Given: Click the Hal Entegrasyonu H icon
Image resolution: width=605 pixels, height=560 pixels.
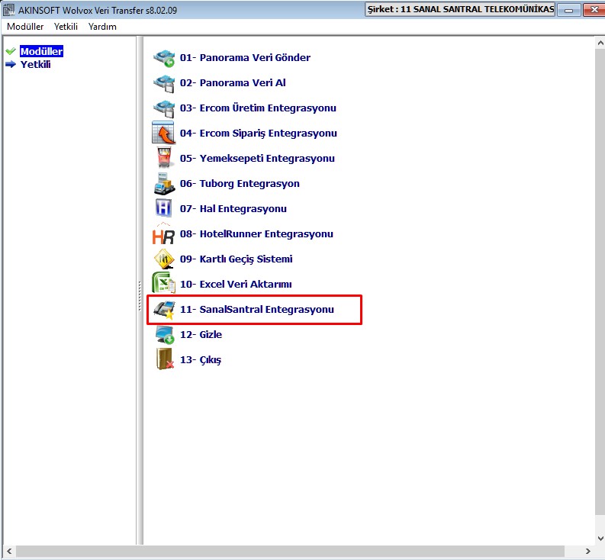Looking at the screenshot, I should (x=163, y=208).
